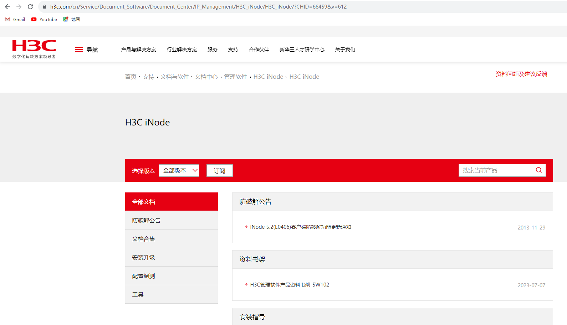Open the 关于我们 menu
This screenshot has width=567, height=325.
coord(345,50)
